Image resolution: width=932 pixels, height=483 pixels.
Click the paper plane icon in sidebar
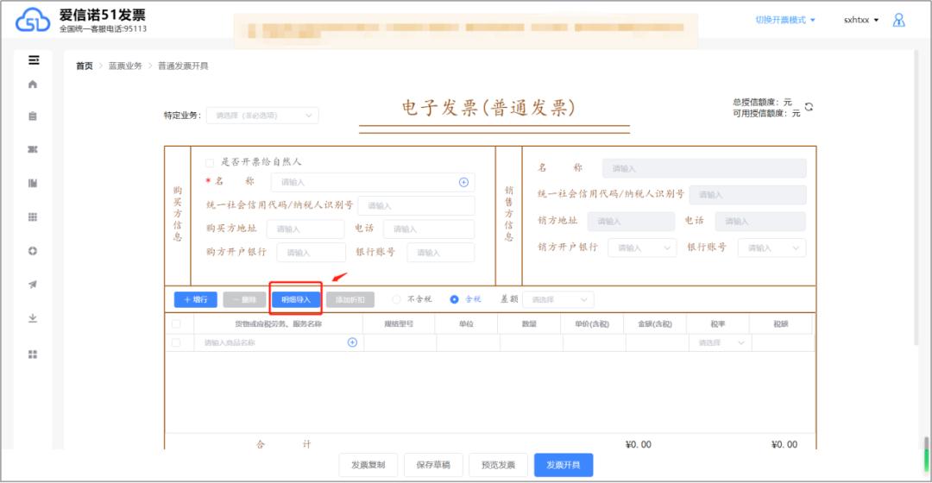pyautogui.click(x=33, y=285)
